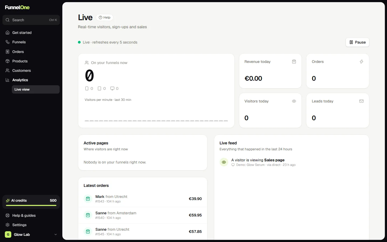
Task: Click the eye icon on Visitors today
Action: click(x=294, y=101)
